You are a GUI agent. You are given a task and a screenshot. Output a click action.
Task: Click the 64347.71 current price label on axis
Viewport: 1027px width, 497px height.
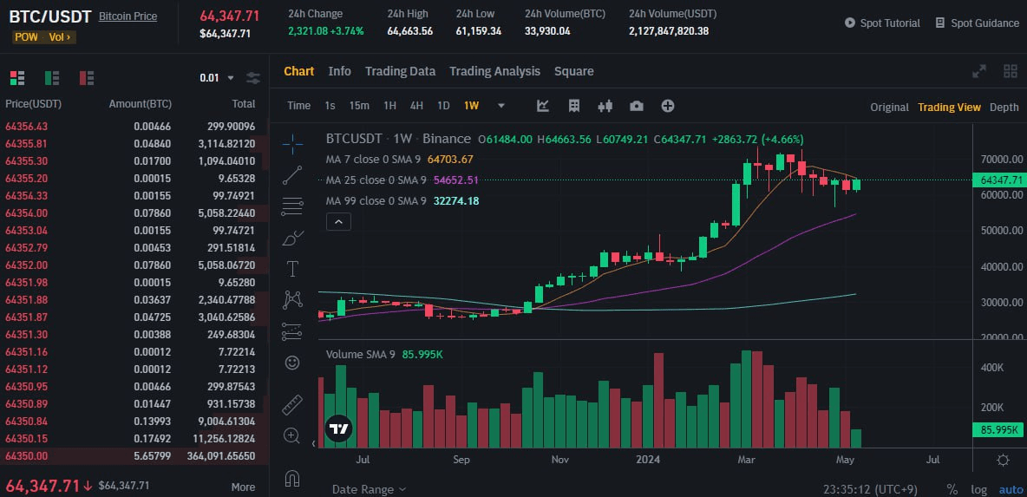coord(1000,180)
